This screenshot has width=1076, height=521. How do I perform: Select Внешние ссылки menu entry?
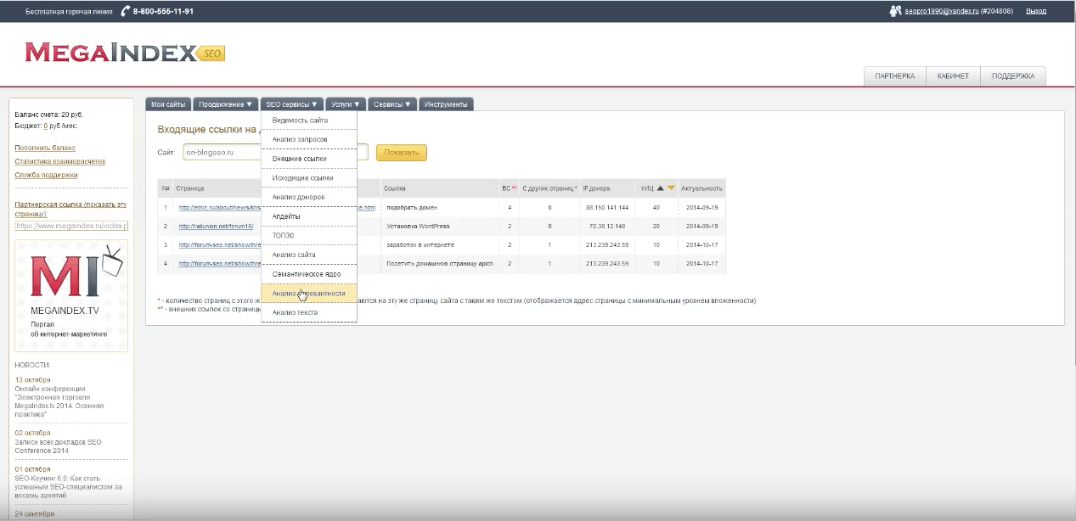tap(299, 159)
